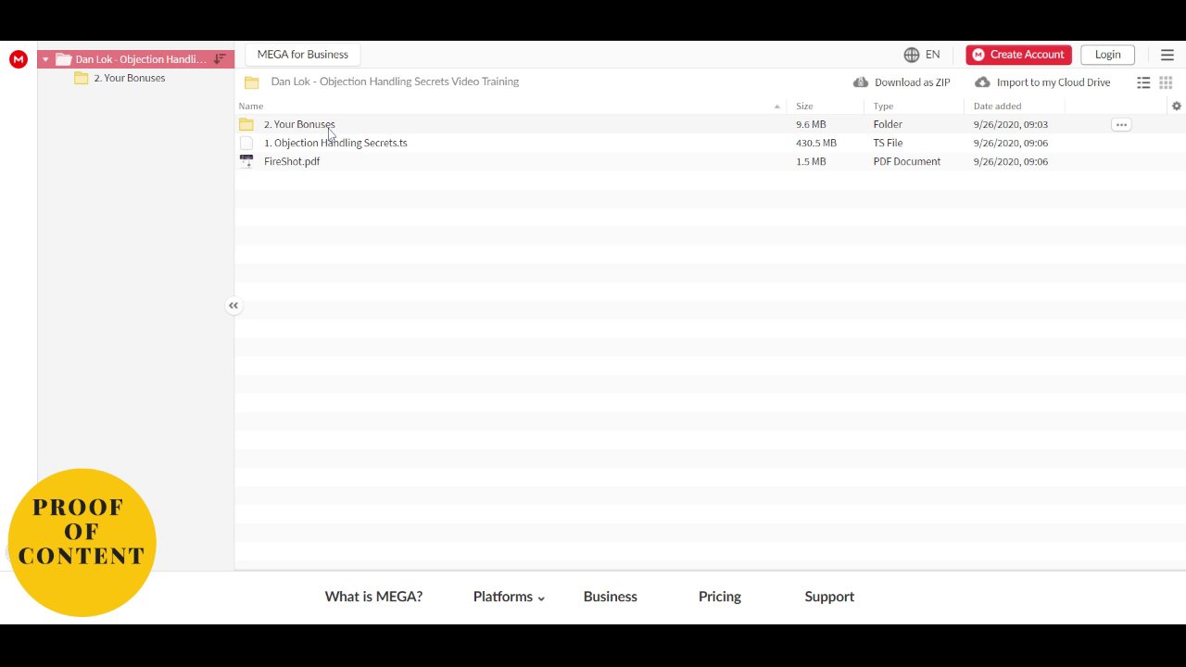
Task: Switch to grid thumbnail view
Action: 1166,82
